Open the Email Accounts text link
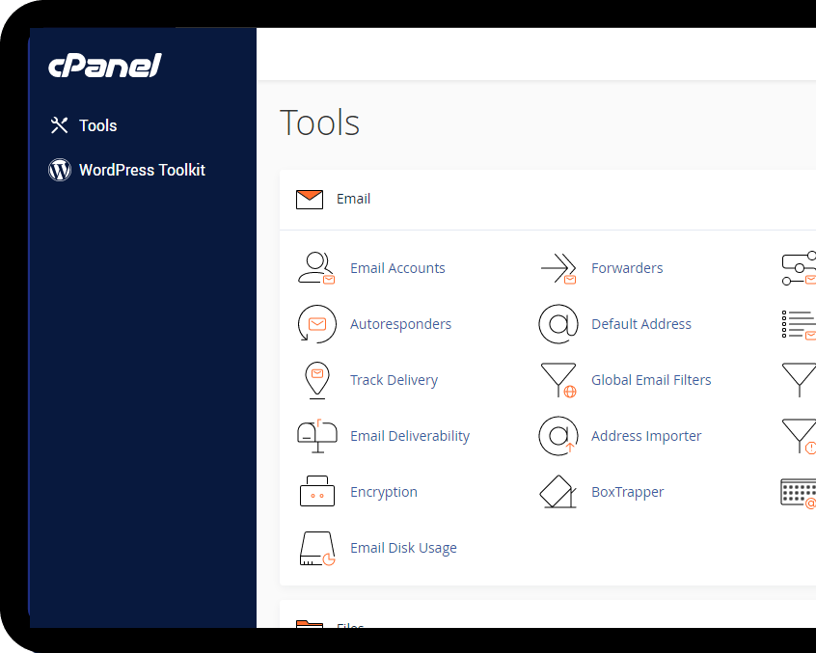Viewport: 816px width, 653px height. [397, 268]
